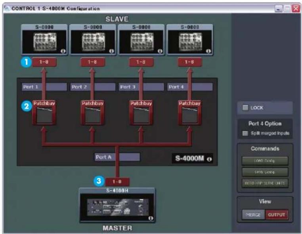Open the Patchbay for Port 3
The height and width of the screenshot is (234, 302).
point(141,113)
